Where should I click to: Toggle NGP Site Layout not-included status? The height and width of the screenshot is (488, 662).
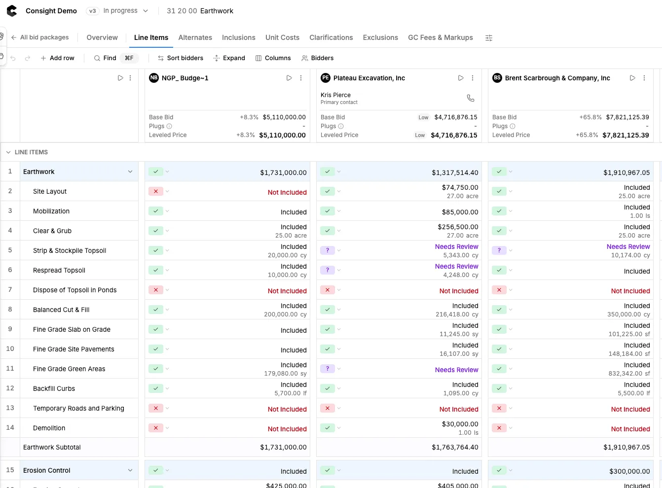(156, 191)
